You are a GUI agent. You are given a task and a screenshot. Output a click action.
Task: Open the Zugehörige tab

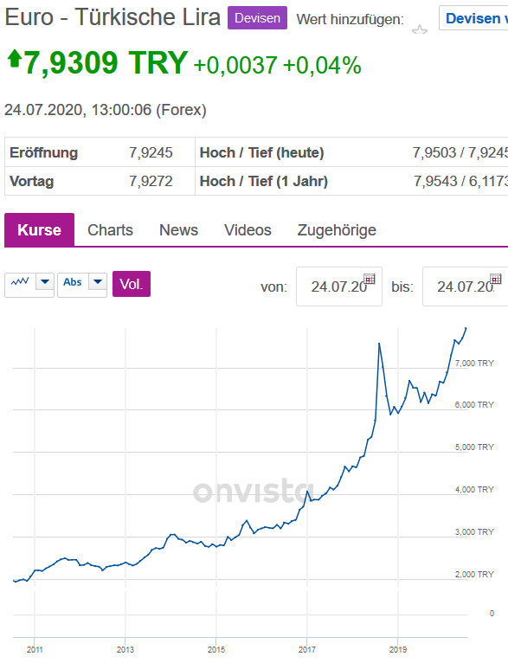click(x=337, y=230)
